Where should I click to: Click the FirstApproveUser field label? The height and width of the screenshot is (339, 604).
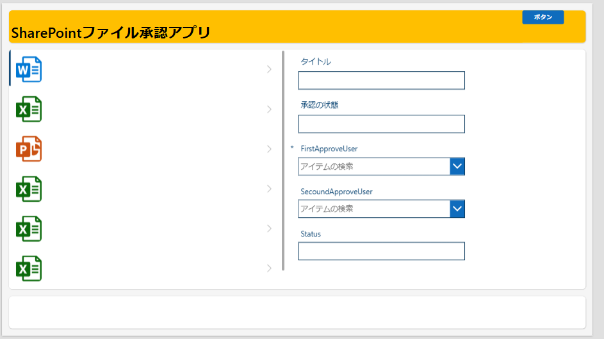point(329,149)
